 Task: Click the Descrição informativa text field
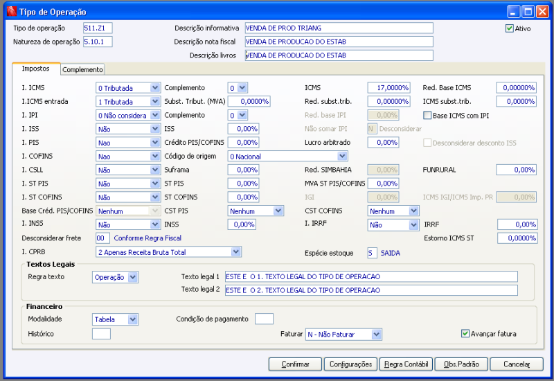pos(339,28)
